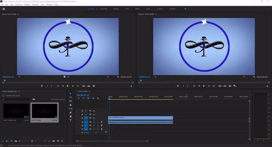The image size is (272, 147).
Task: Click Overwrite button in Source monitor
Action: coord(89,86)
